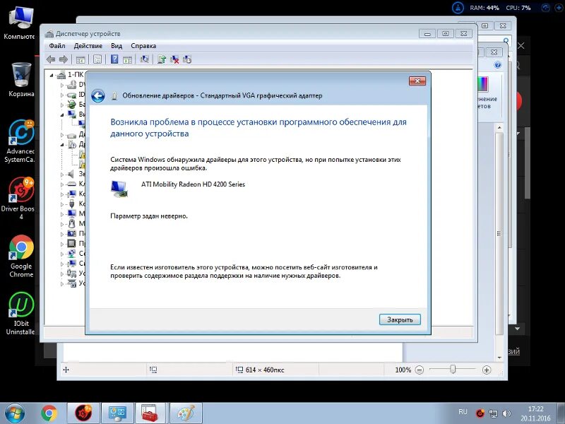The width and height of the screenshot is (565, 424).
Task: Click the volume speaker tray icon
Action: tap(506, 413)
